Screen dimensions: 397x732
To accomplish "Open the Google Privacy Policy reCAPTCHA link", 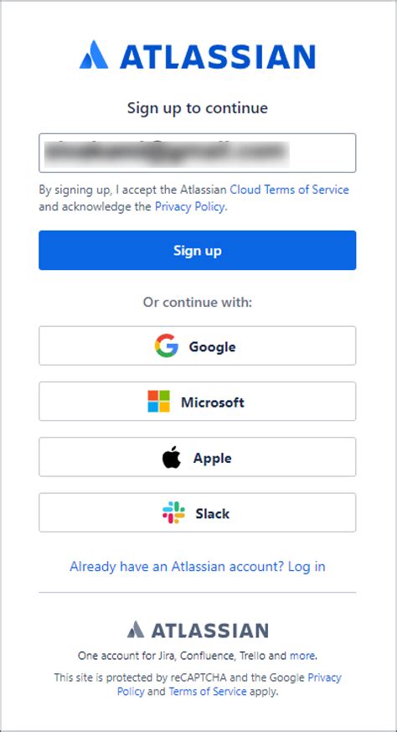I will [x=229, y=684].
